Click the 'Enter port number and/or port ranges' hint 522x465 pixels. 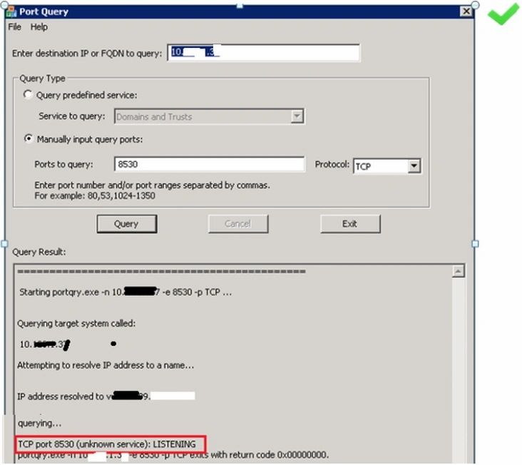(x=152, y=185)
